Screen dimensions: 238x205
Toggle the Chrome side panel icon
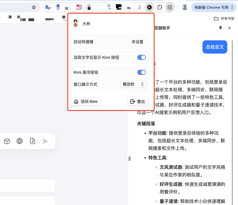[x=170, y=7]
